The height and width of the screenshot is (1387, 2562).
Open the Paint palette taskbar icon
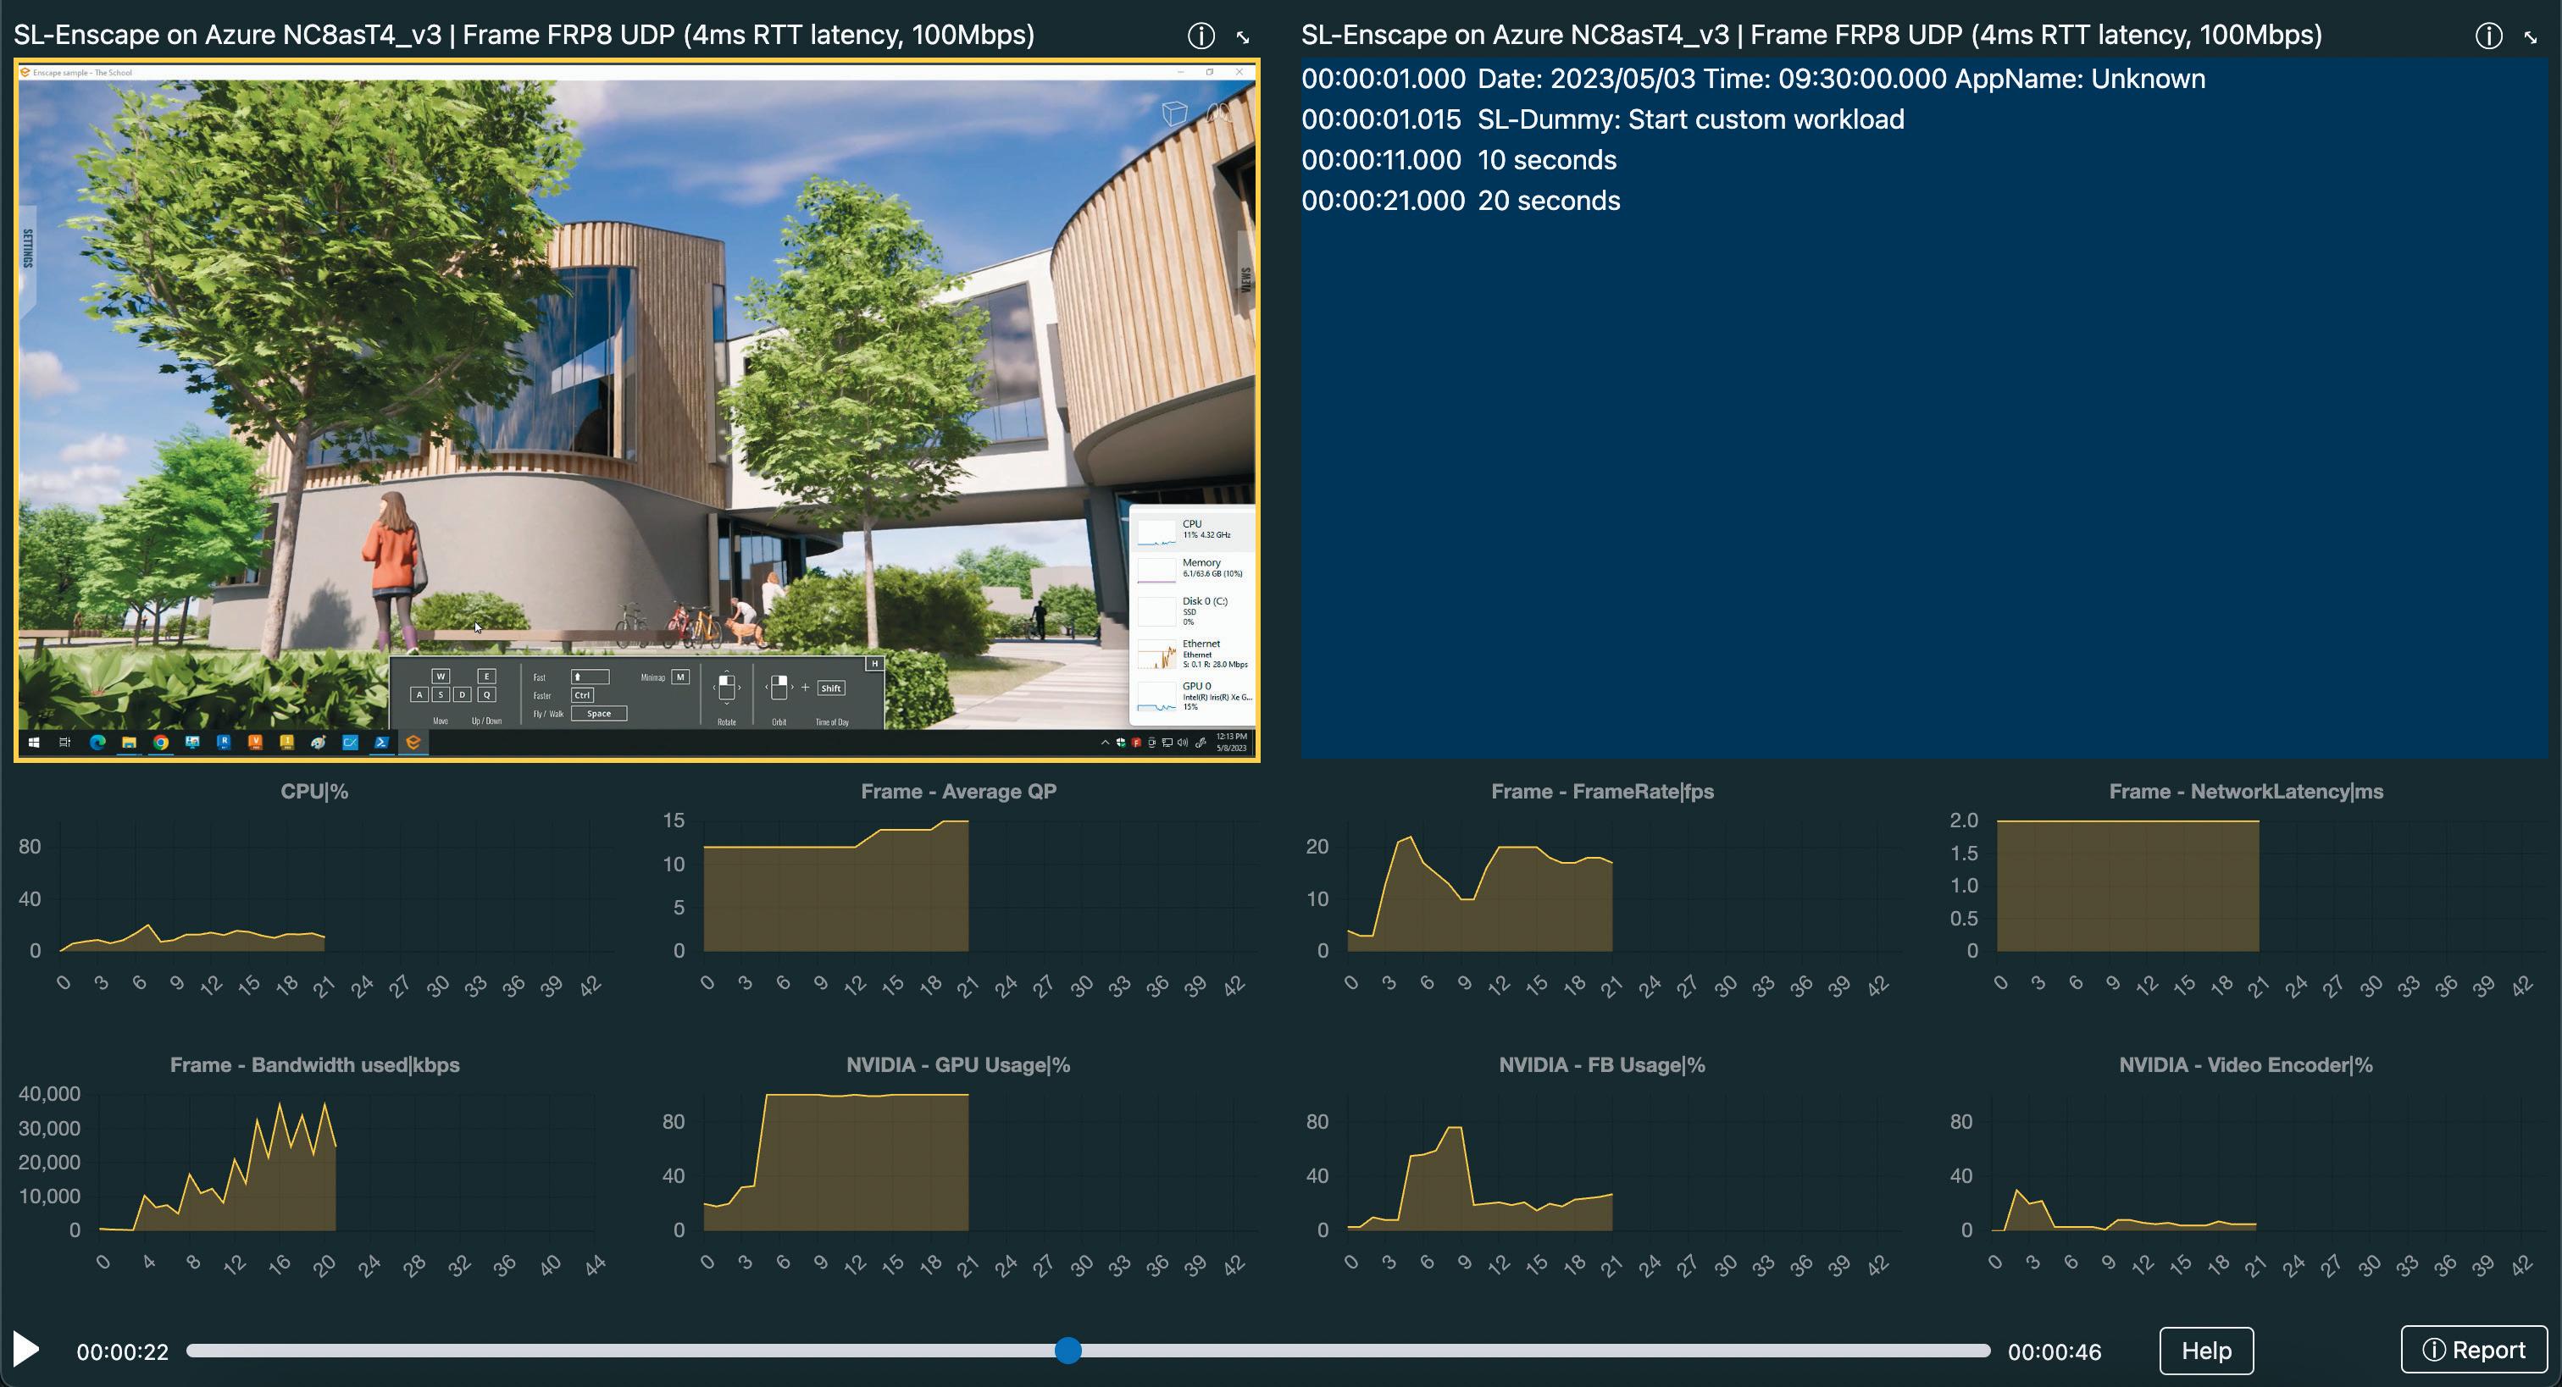click(319, 743)
